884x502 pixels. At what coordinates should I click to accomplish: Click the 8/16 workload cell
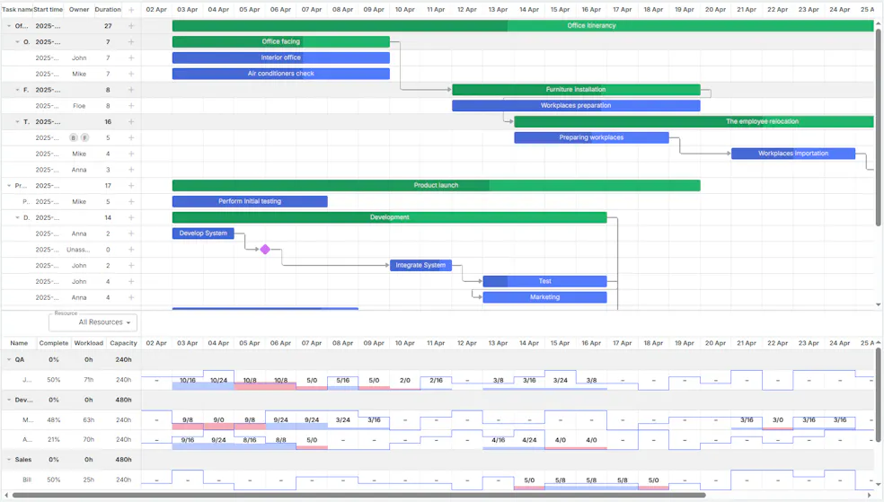point(250,440)
